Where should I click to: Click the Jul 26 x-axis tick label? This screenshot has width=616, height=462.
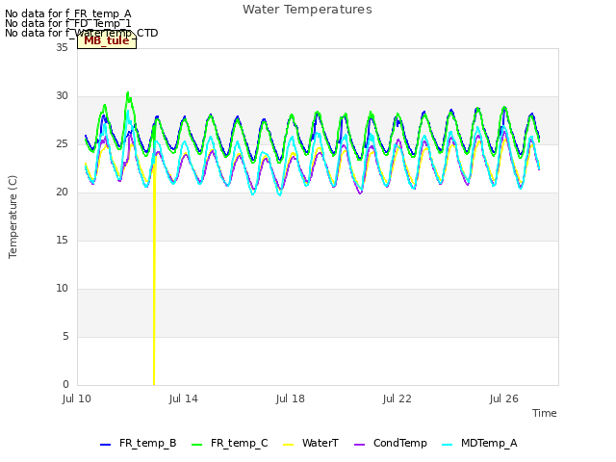pyautogui.click(x=504, y=398)
